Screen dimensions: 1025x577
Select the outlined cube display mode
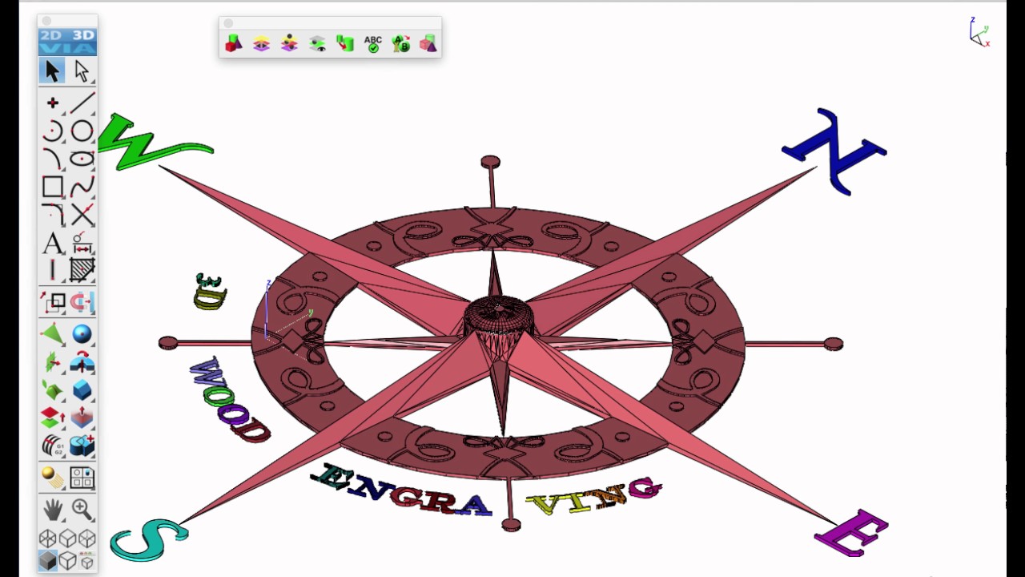(x=68, y=561)
